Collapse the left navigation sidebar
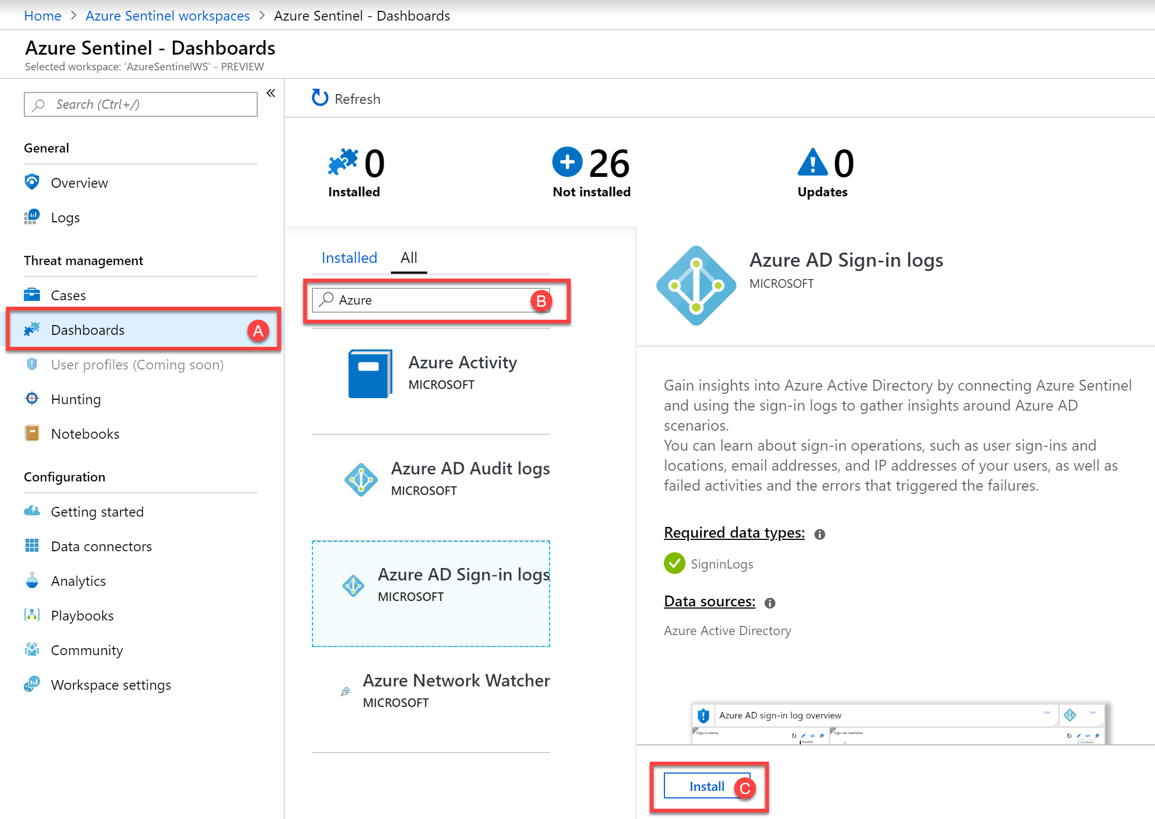 point(271,93)
